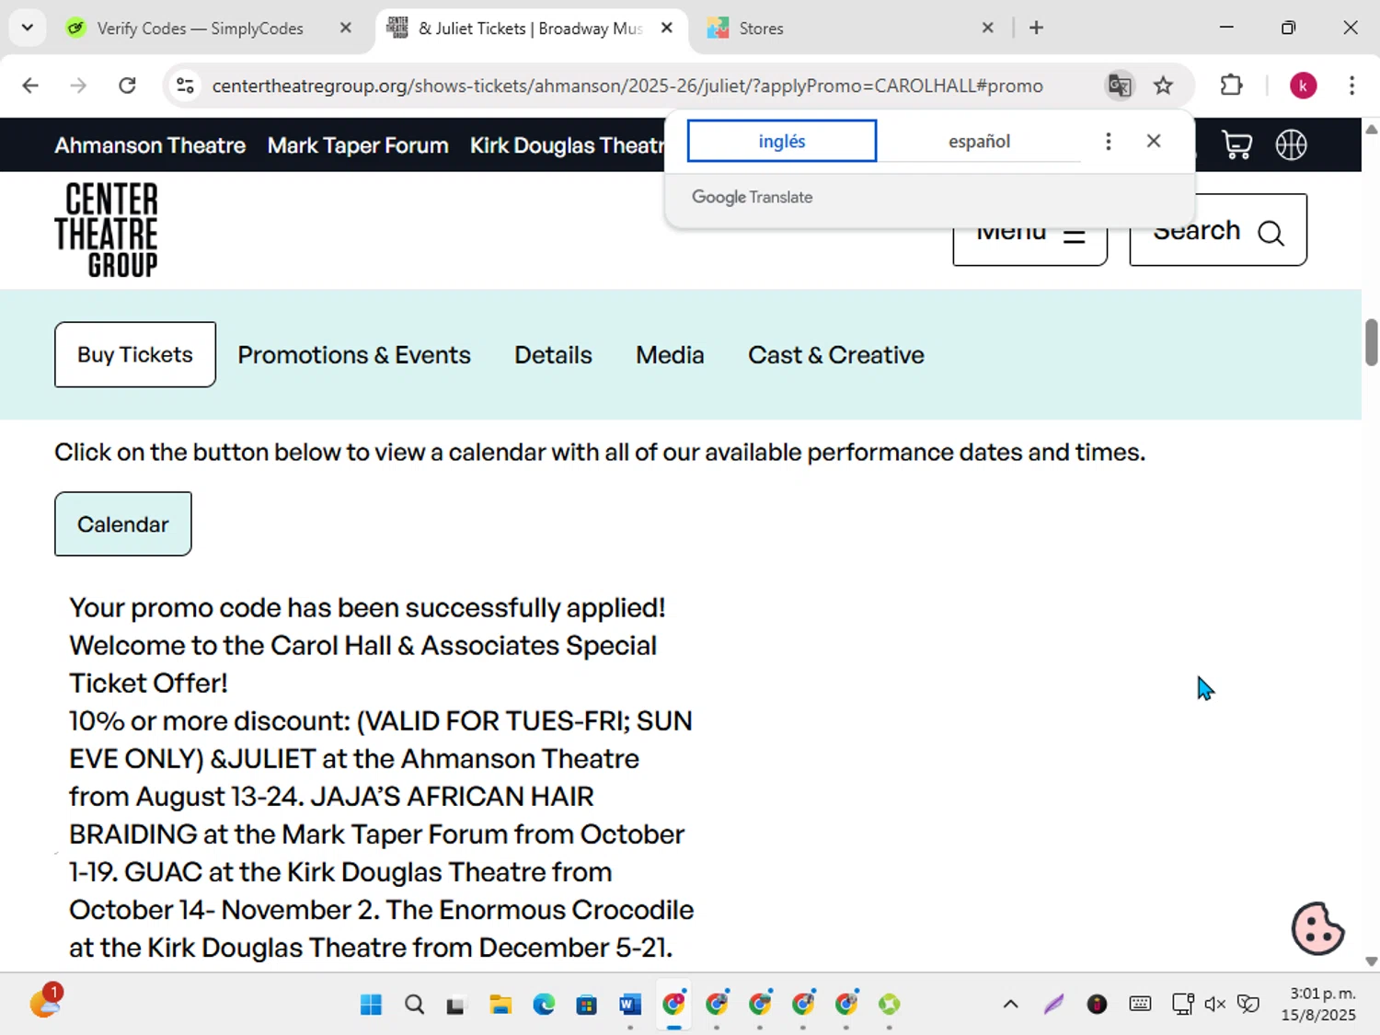The width and height of the screenshot is (1380, 1035).
Task: Select inglés in the translate popup
Action: point(782,141)
